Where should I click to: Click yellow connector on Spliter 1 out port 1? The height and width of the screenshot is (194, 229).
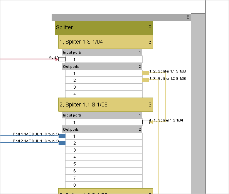(x=146, y=73)
